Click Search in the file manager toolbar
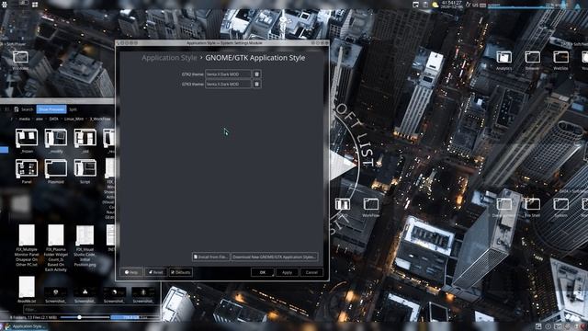 [24, 109]
